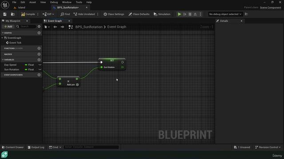
Task: Open the View menu
Action: pyautogui.click(x=43, y=2)
